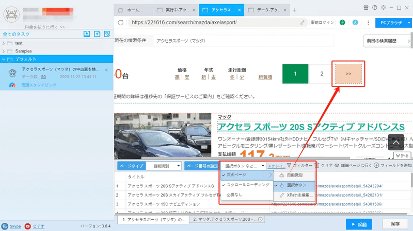
Task: Open the help question mark icon
Action: pyautogui.click(x=375, y=8)
